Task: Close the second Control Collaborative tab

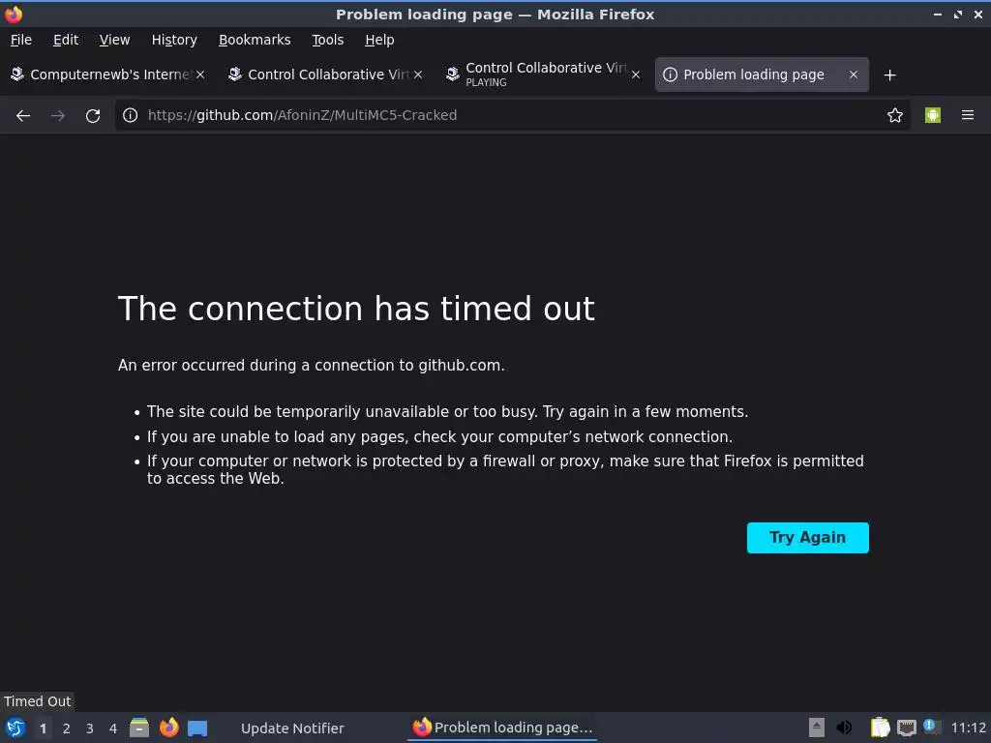Action: [x=418, y=74]
